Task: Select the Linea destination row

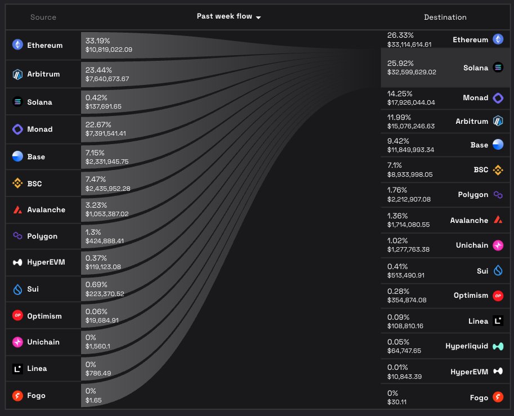Action: (x=445, y=321)
